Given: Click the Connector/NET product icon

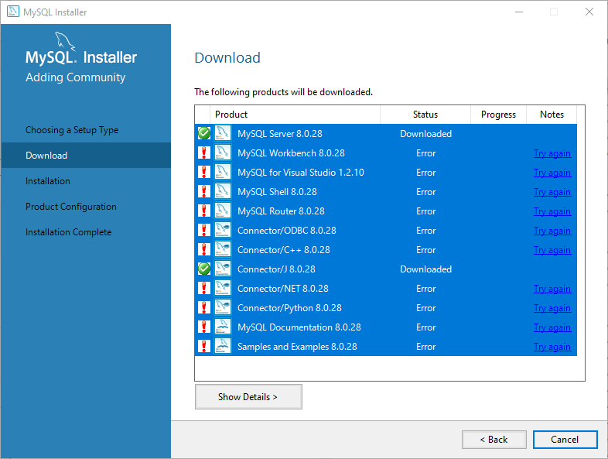Looking at the screenshot, I should tap(223, 288).
